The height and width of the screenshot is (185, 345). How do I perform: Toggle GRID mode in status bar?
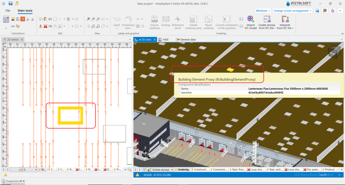(315, 175)
